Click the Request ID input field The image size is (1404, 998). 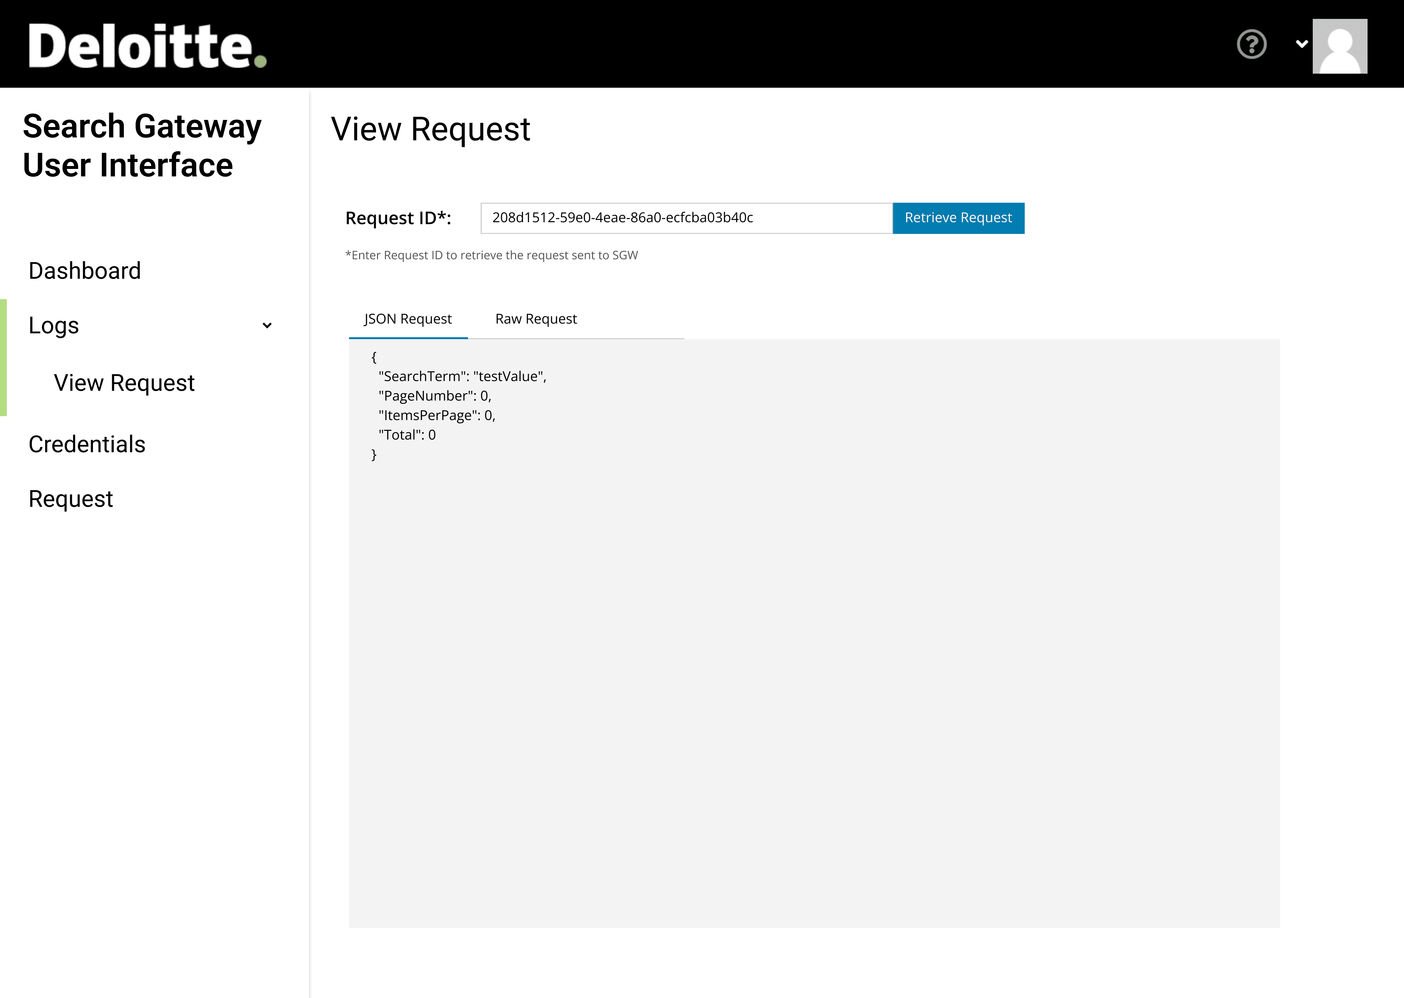click(685, 218)
